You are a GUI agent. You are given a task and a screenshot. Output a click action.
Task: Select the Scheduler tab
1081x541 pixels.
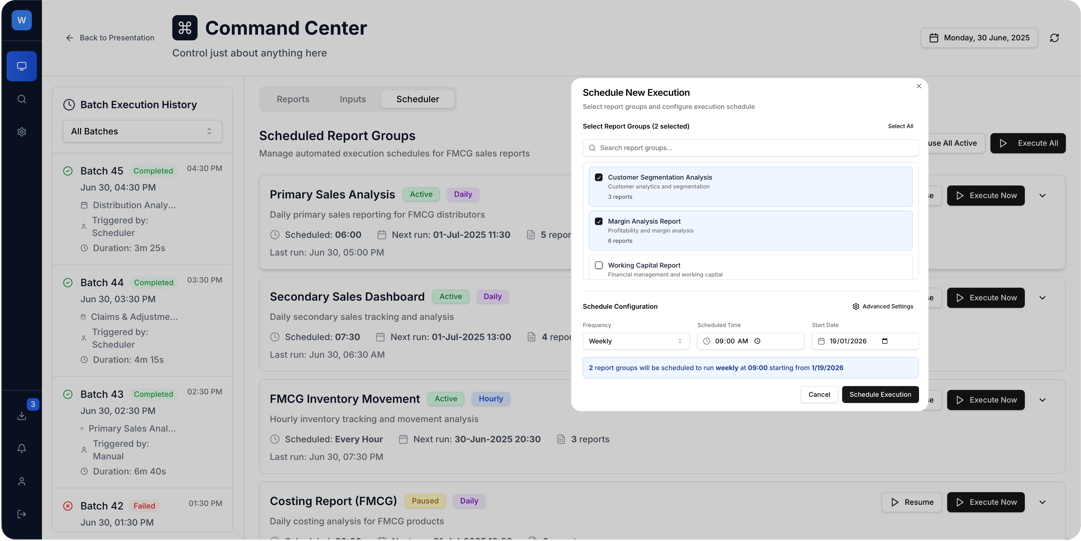point(418,99)
